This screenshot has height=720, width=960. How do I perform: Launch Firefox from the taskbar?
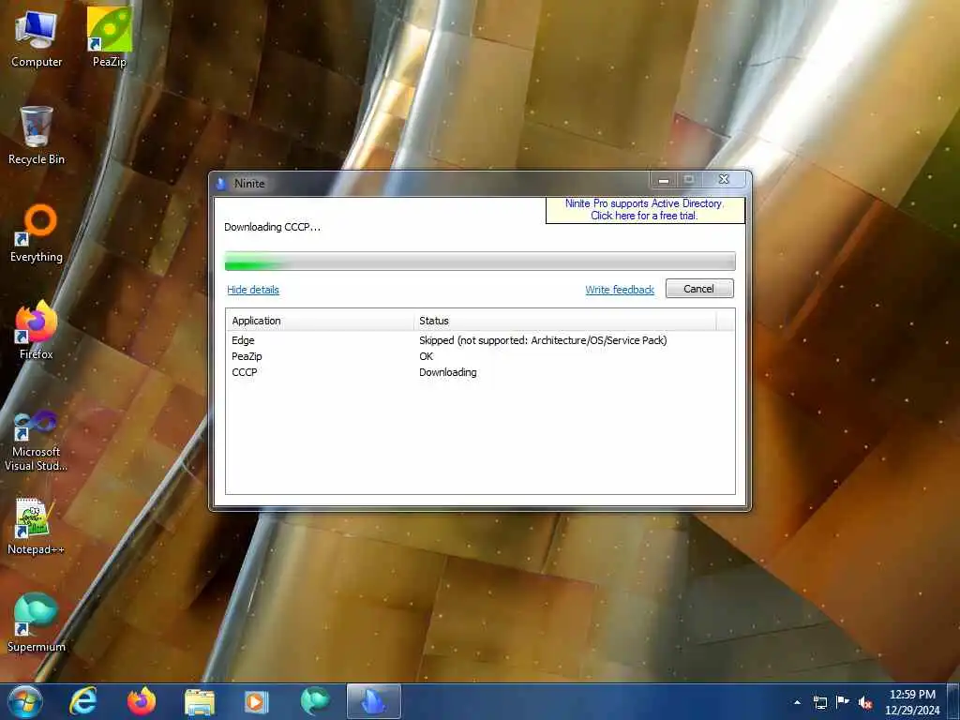142,701
